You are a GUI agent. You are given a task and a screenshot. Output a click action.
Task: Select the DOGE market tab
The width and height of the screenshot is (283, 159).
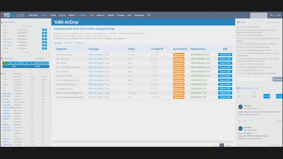pyautogui.click(x=21, y=63)
